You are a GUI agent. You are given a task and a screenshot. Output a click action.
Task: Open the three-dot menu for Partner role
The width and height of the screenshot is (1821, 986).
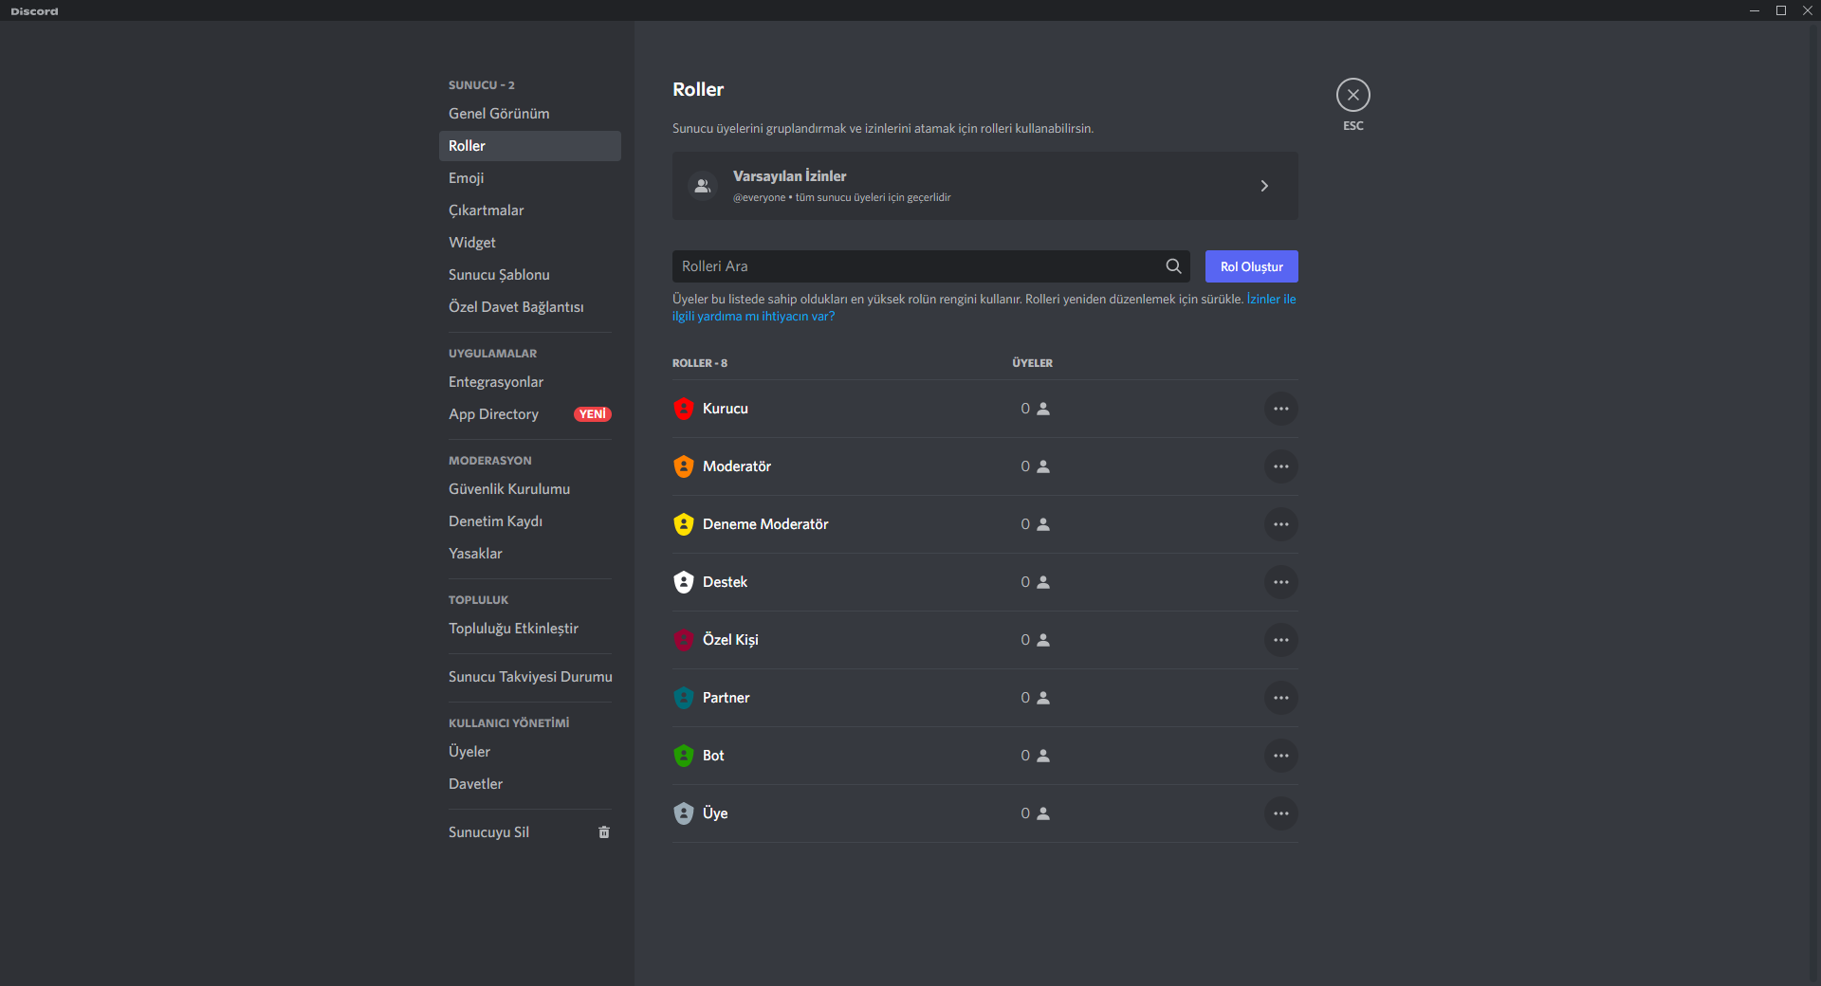pos(1280,698)
